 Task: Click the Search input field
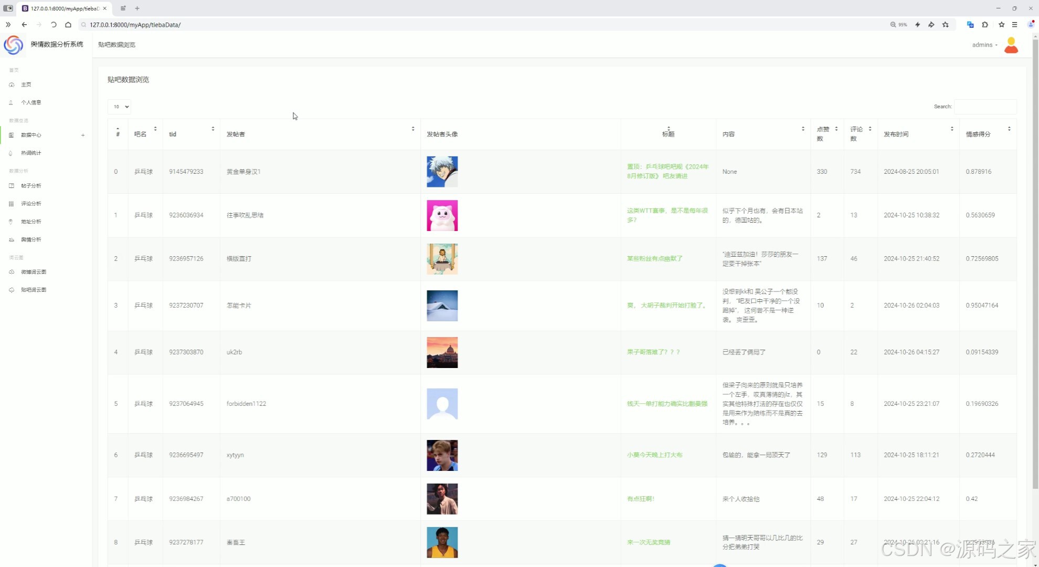pyautogui.click(x=985, y=107)
